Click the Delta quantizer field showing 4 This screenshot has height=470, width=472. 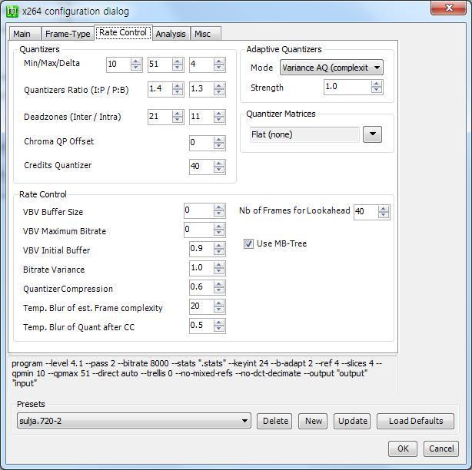(201, 64)
